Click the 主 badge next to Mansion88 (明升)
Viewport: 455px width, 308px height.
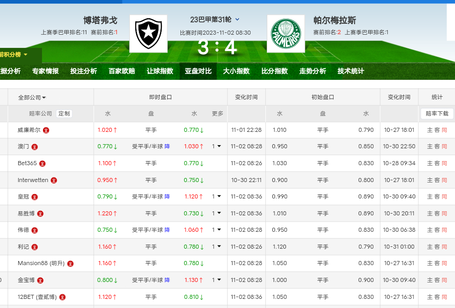tap(70, 264)
